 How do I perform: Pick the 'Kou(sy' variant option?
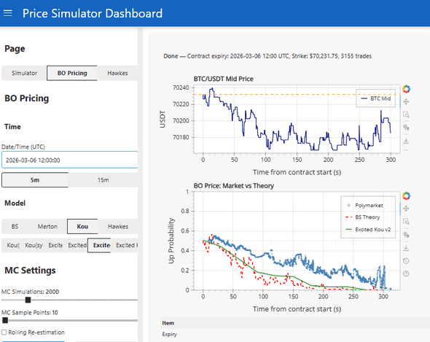[x=34, y=245]
